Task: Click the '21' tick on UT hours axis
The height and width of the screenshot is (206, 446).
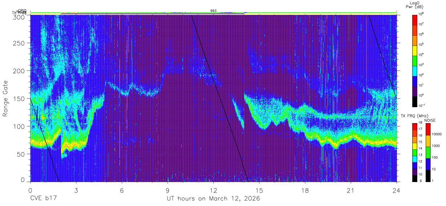Action: click(351, 190)
